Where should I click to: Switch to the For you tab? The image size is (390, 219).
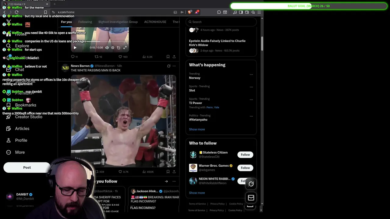[66, 22]
